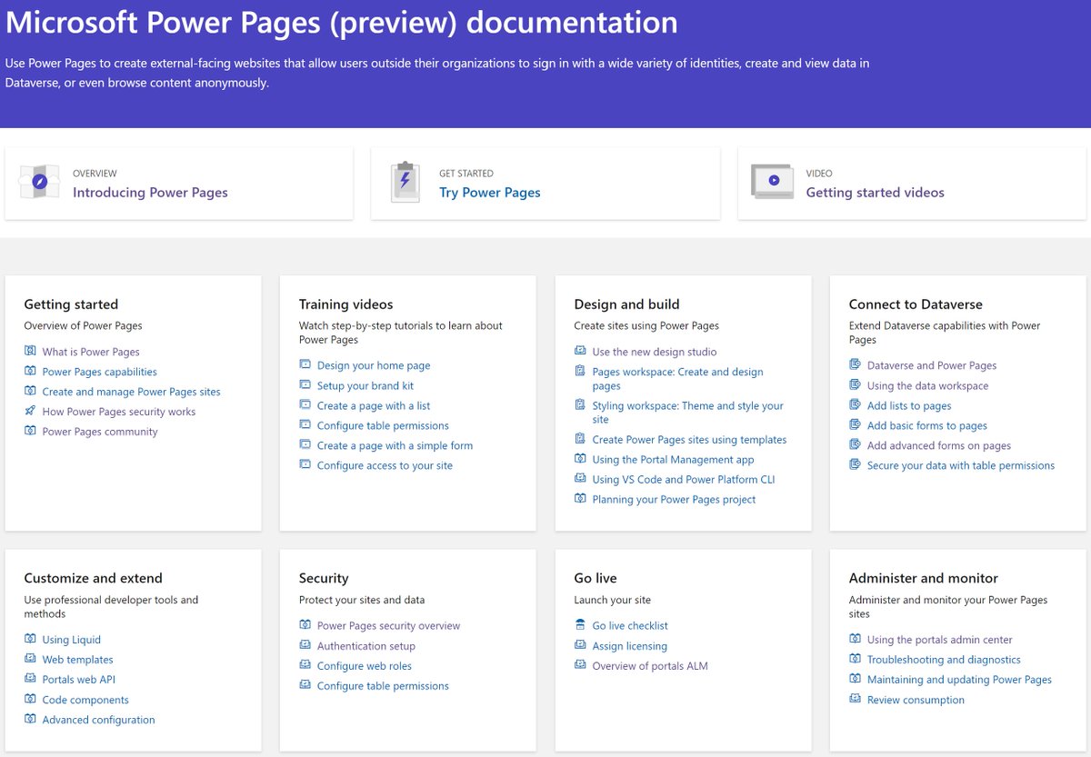Click the Microsoft Power Pages documentation page title
This screenshot has height=757, width=1091.
tap(342, 22)
